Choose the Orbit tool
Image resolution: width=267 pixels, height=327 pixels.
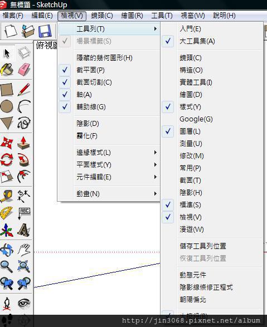pyautogui.click(x=7, y=250)
